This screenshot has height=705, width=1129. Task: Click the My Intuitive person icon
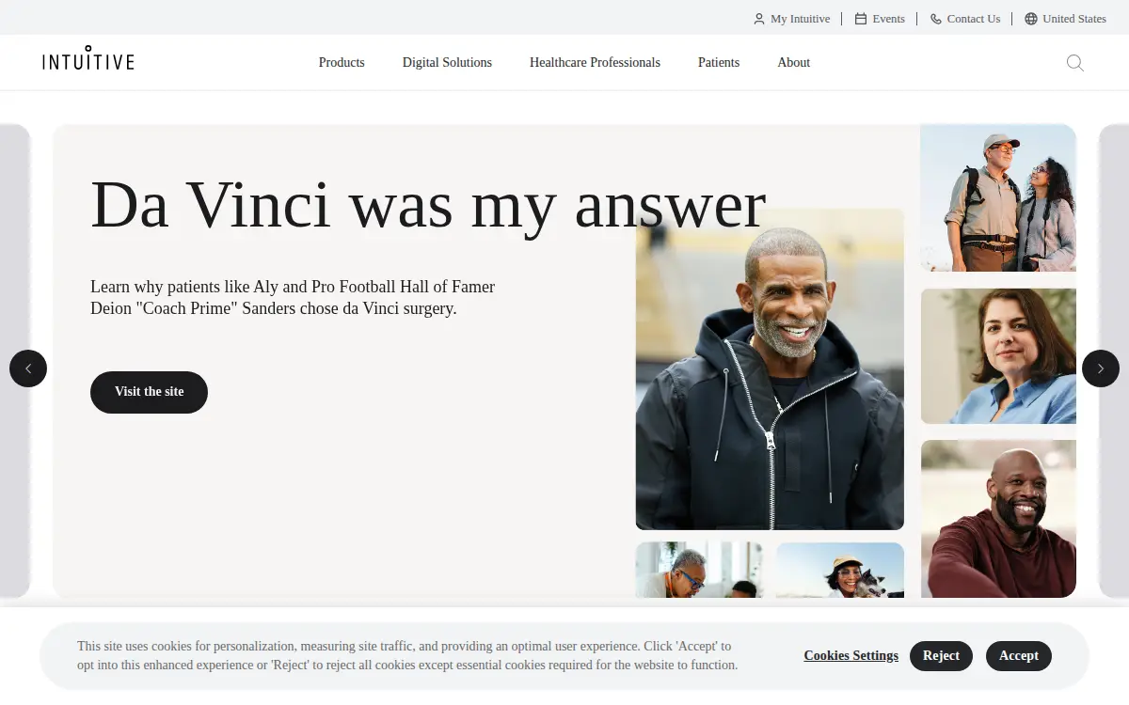click(x=759, y=19)
